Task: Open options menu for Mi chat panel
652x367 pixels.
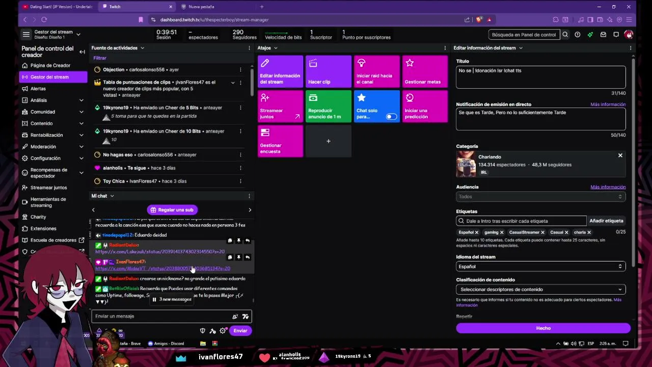Action: [x=249, y=196]
